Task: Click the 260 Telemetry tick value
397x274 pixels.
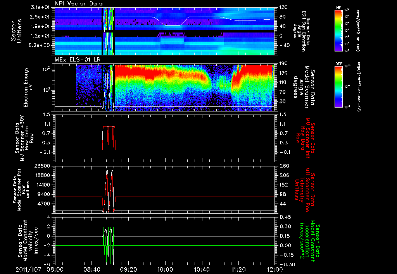Action: point(284,166)
